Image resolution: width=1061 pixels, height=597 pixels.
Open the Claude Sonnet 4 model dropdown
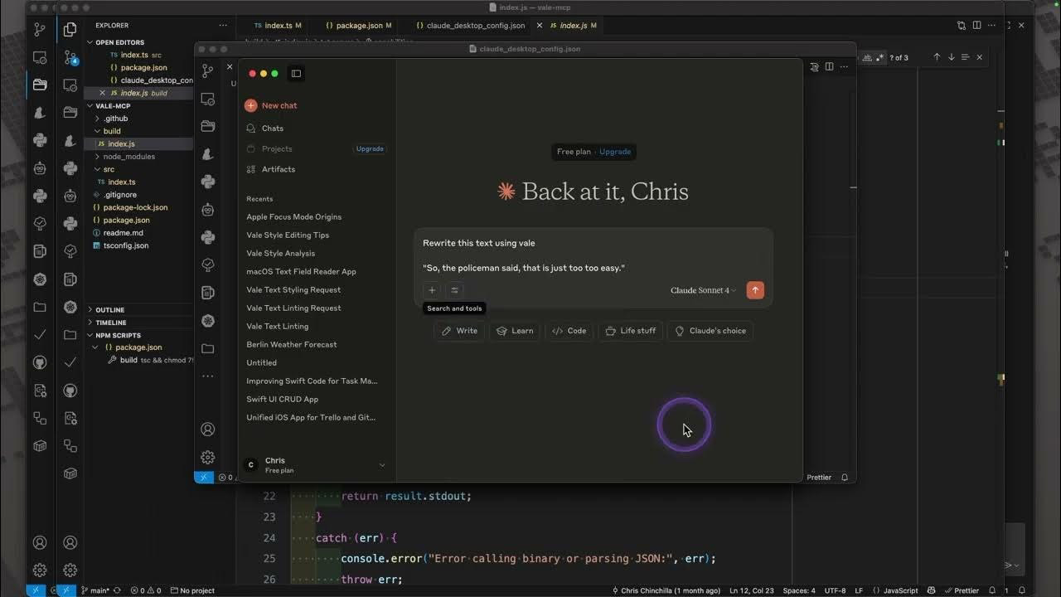tap(703, 290)
